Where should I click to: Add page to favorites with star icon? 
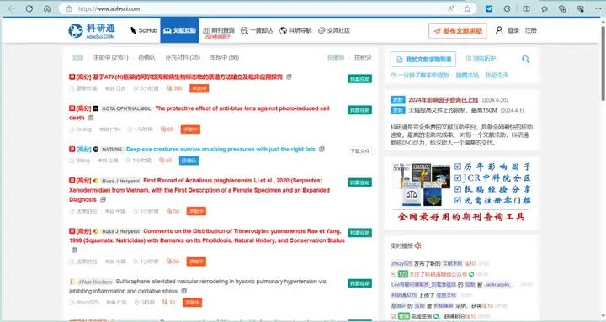pyautogui.click(x=467, y=8)
